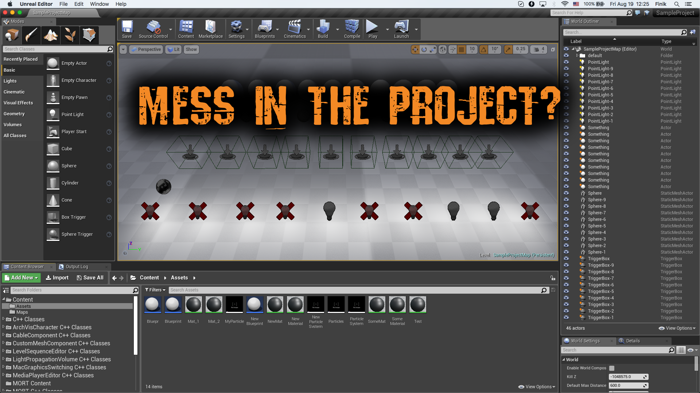
Task: Hide PointLight-9 using its eye icon
Action: (566, 68)
